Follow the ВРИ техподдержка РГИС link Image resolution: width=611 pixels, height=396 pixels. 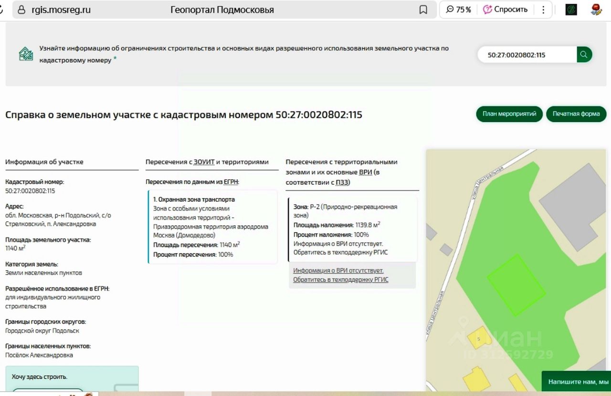(340, 275)
